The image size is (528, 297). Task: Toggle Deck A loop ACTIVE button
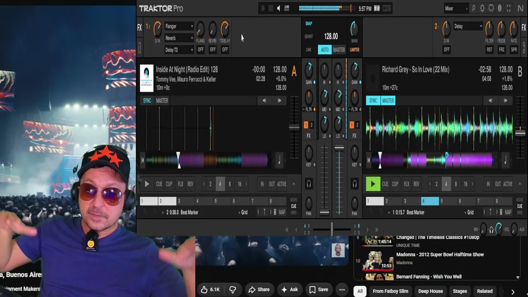point(282,184)
